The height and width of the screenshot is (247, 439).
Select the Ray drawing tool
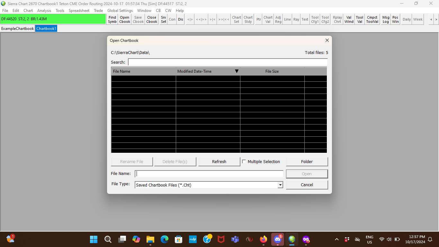click(296, 19)
